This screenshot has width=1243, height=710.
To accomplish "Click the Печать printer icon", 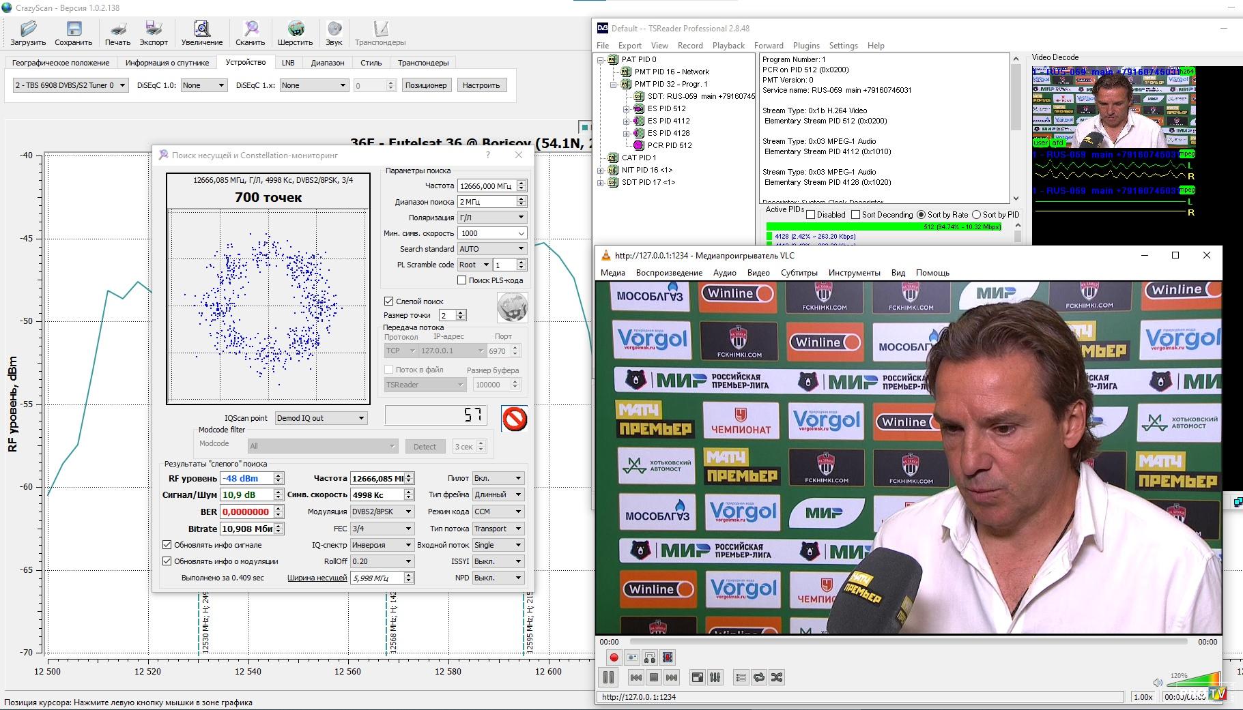I will click(x=117, y=29).
